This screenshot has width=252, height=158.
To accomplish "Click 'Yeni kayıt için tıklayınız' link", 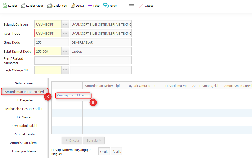I will tap(73, 95).
